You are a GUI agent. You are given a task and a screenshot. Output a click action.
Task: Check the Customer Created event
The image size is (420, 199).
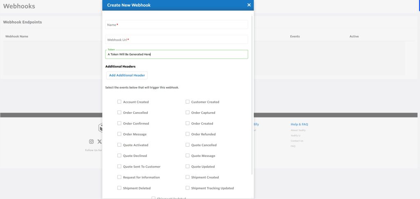pos(187,102)
